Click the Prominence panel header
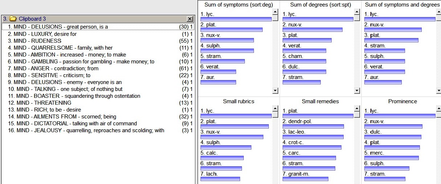Viewport: 441px width, 184px height. coord(402,101)
